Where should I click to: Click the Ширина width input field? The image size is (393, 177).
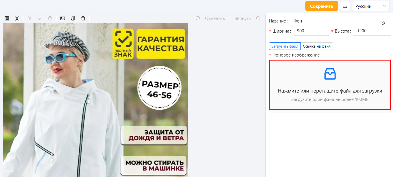(311, 31)
